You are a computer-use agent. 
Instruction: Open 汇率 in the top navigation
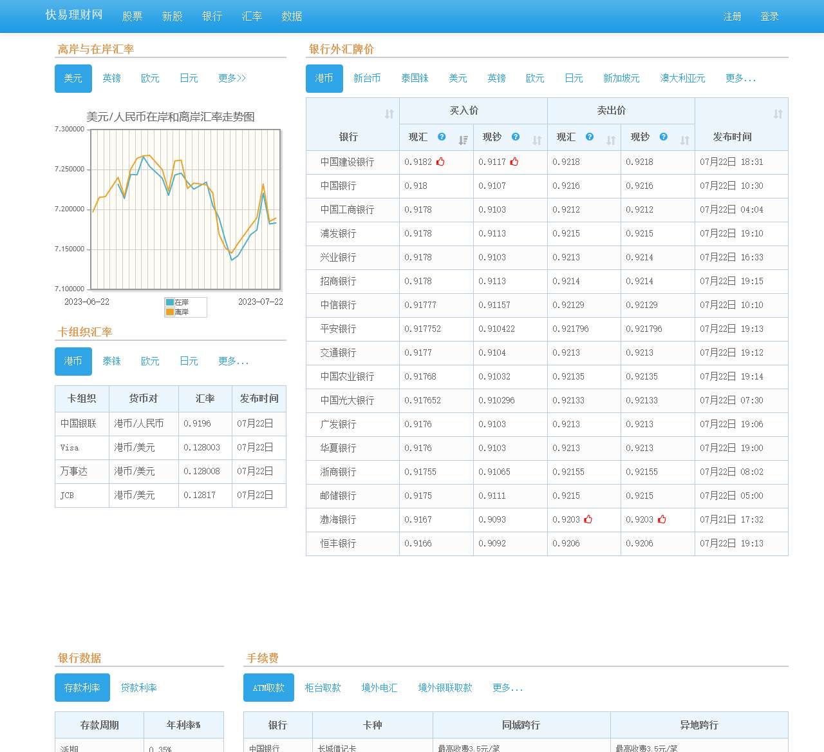pos(252,16)
